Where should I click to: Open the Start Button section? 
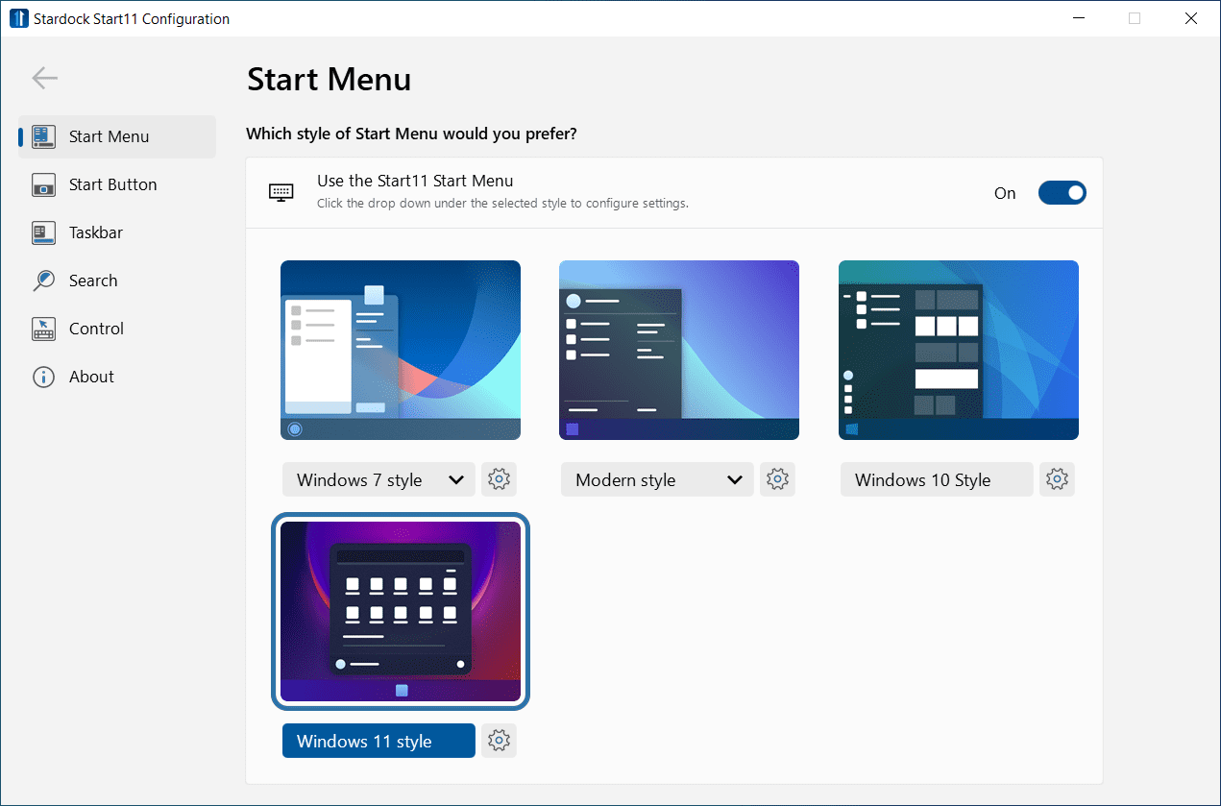pos(117,184)
